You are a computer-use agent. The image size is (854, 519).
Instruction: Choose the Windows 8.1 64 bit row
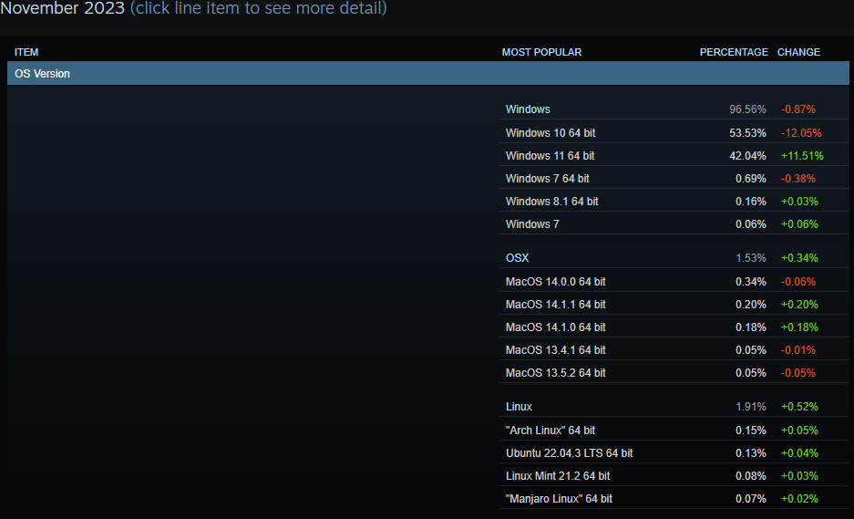pos(552,202)
